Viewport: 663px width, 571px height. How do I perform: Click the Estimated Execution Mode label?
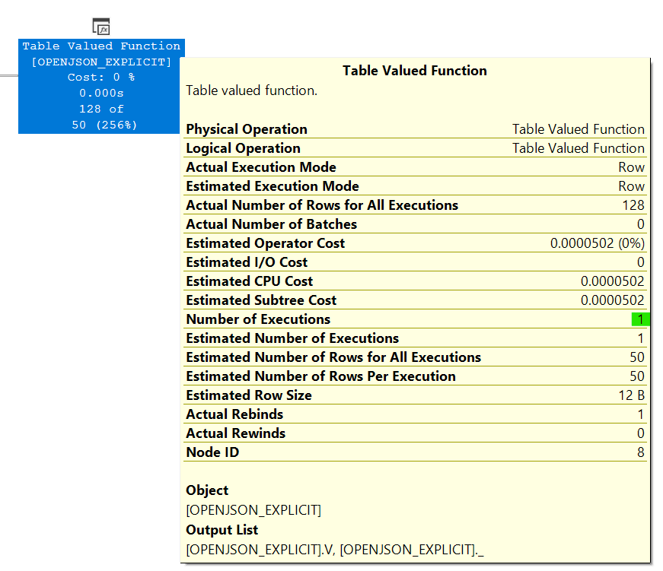[x=273, y=186]
